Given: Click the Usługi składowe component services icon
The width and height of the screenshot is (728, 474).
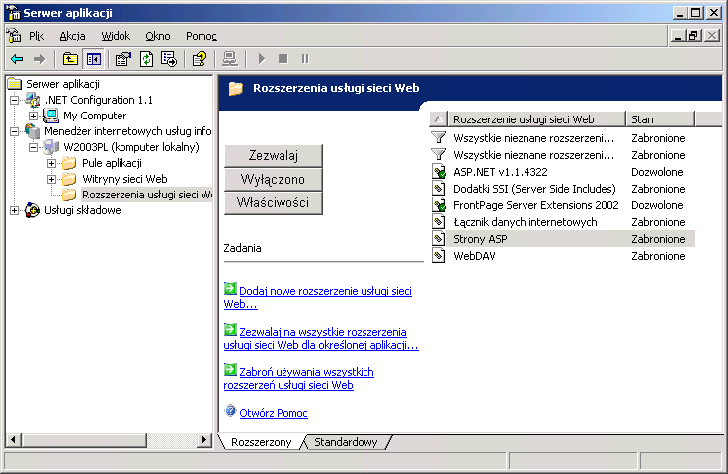Looking at the screenshot, I should [x=32, y=210].
